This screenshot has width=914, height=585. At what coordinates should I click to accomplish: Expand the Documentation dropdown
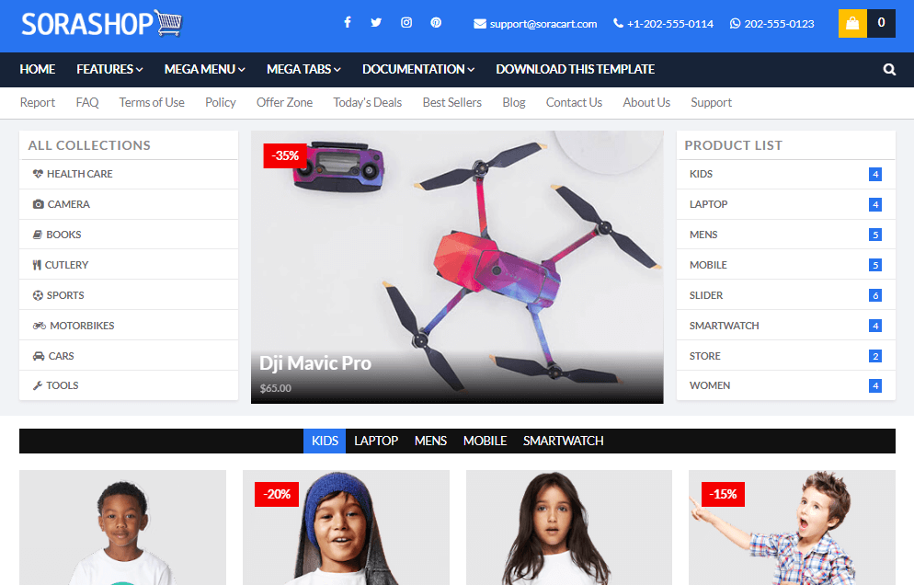[x=418, y=69]
